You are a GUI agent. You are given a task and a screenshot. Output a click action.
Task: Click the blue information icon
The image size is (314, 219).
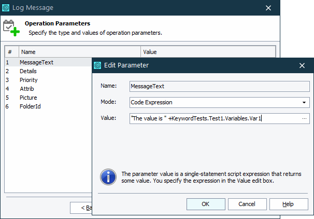coord(108,177)
